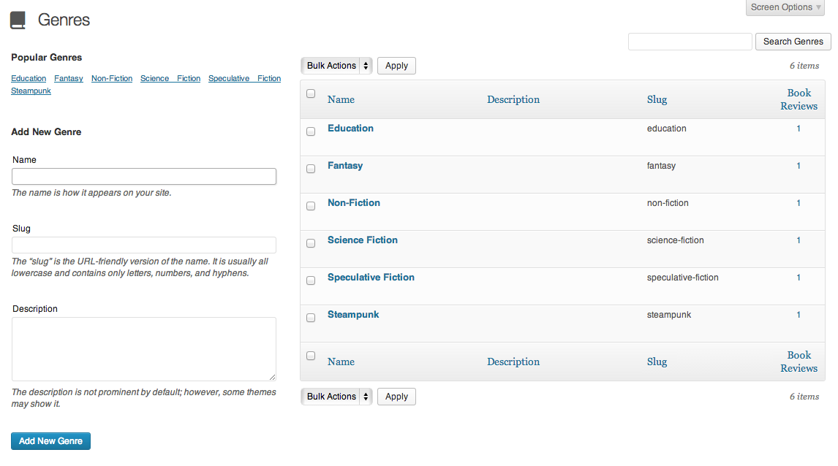Sort by Slug column in table header
This screenshot has width=838, height=466.
pos(657,100)
